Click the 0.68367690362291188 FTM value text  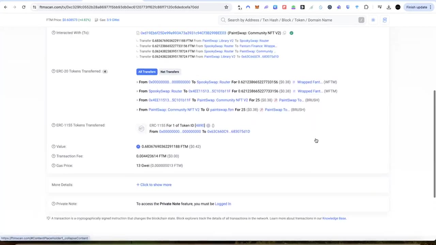(165, 146)
